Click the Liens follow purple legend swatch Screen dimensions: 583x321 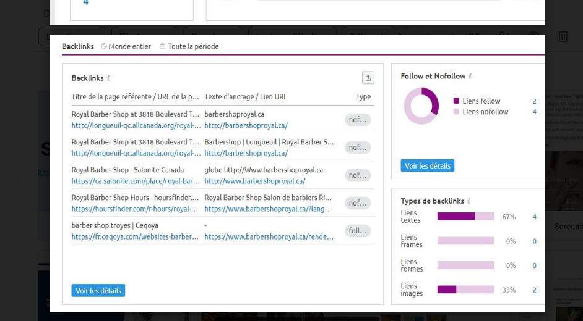pos(456,101)
